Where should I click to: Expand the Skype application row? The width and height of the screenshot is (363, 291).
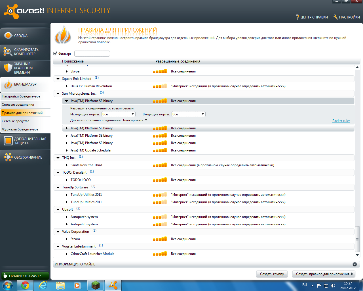coord(67,72)
